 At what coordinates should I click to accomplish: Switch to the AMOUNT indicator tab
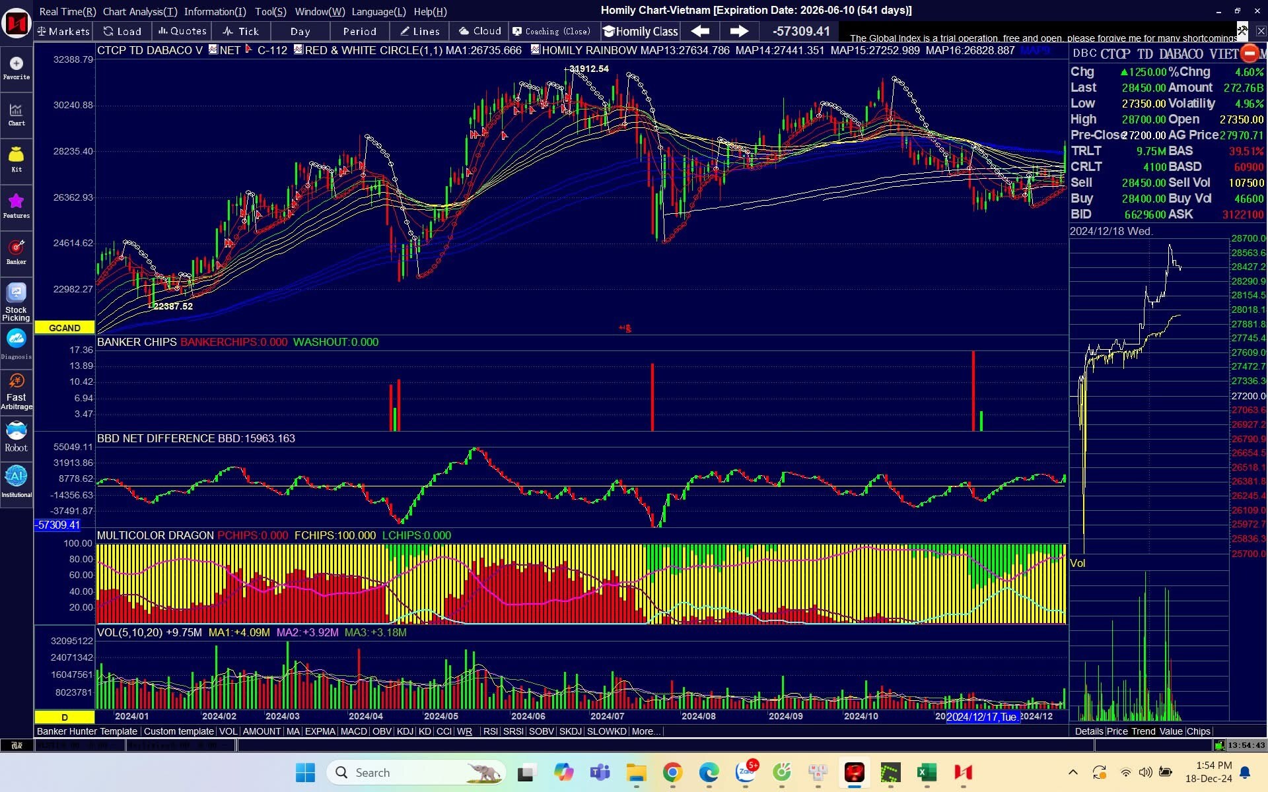(x=262, y=731)
